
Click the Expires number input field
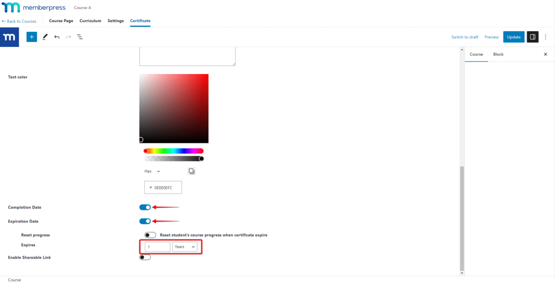(x=157, y=247)
